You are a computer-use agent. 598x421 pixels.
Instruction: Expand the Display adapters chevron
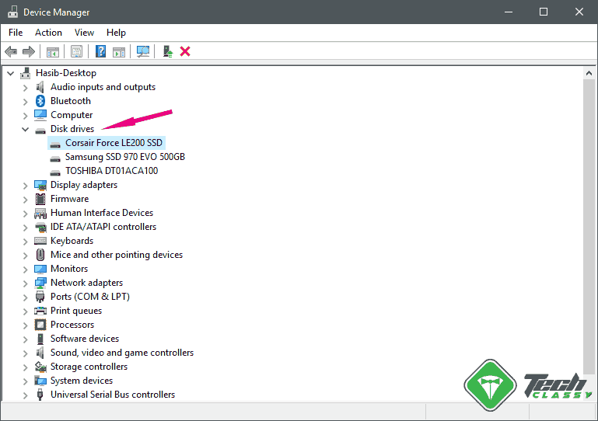[x=25, y=186]
